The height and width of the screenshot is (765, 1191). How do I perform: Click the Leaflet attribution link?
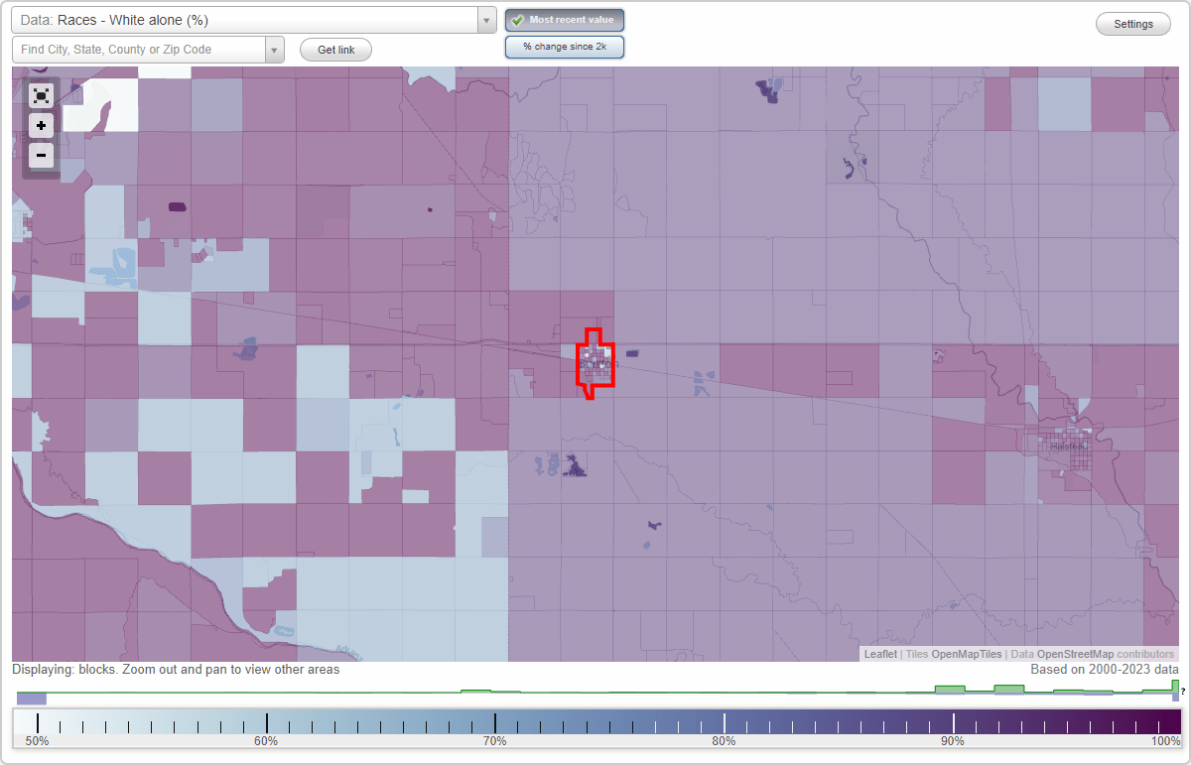[x=879, y=654]
